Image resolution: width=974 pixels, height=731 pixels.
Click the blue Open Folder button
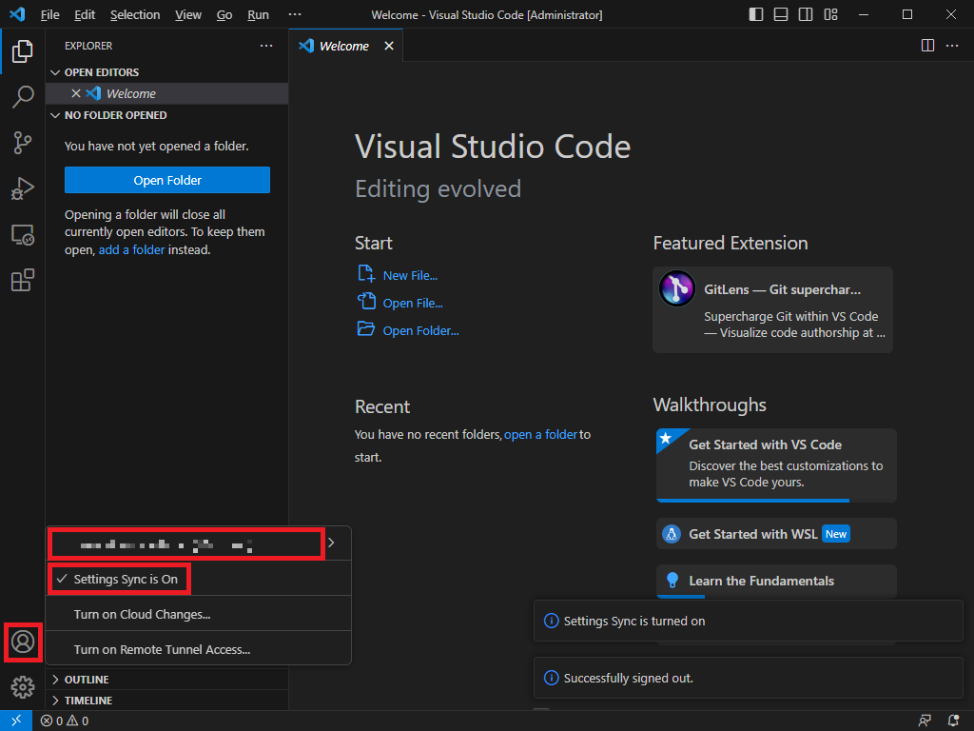click(x=167, y=180)
